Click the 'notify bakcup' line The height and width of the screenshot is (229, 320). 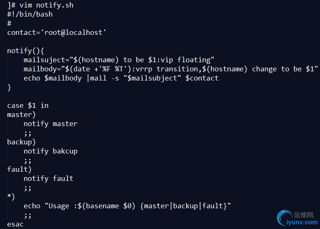(51, 151)
